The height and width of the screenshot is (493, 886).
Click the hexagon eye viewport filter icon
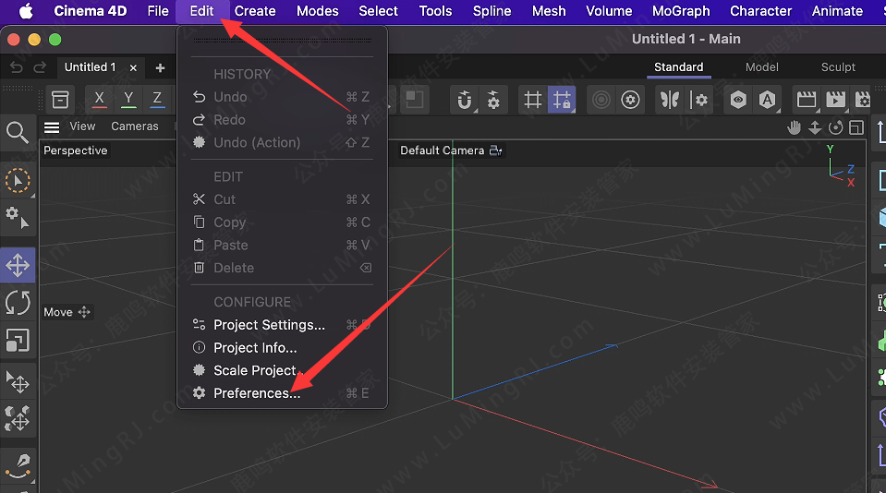coord(738,100)
